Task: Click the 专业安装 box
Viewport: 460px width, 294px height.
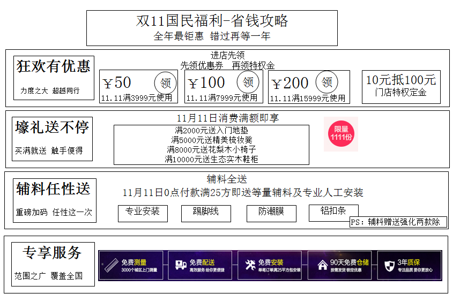Action: click(x=143, y=213)
